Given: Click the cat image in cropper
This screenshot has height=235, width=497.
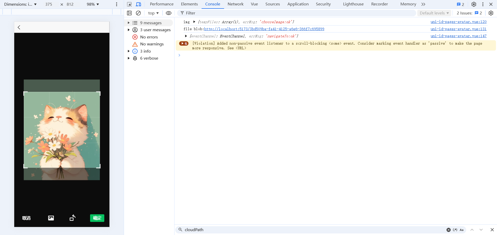Looking at the screenshot, I should pyautogui.click(x=62, y=130).
